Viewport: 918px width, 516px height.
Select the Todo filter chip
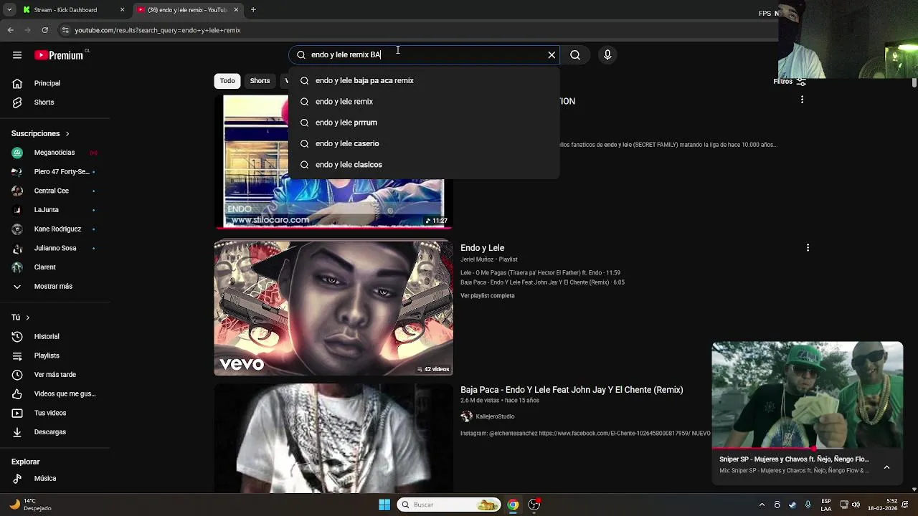pyautogui.click(x=227, y=81)
